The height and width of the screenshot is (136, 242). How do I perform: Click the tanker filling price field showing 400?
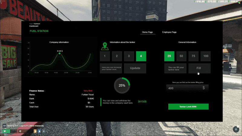tap(187, 88)
